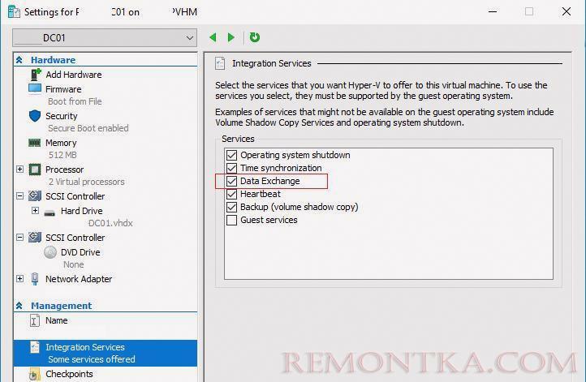Click the 'Secure Boot enabled' text

[88, 128]
